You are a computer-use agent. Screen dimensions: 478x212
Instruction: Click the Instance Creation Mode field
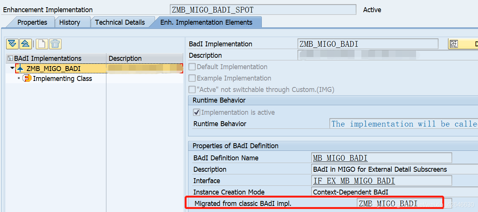[x=394, y=192]
